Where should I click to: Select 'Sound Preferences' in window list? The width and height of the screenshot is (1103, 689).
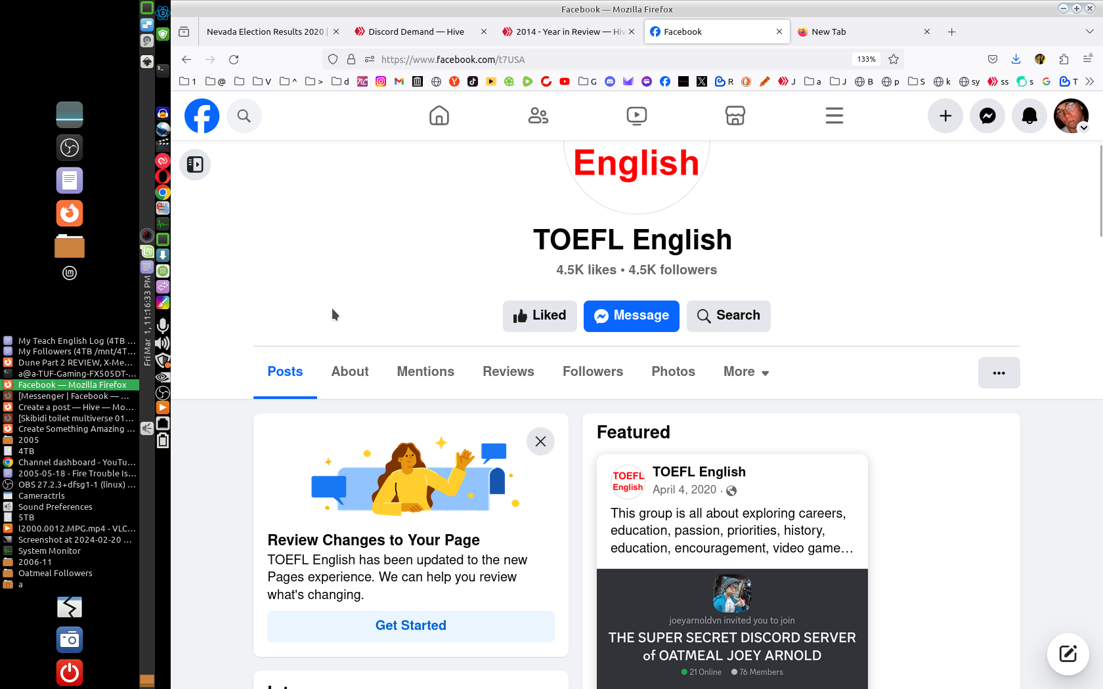pyautogui.click(x=70, y=507)
